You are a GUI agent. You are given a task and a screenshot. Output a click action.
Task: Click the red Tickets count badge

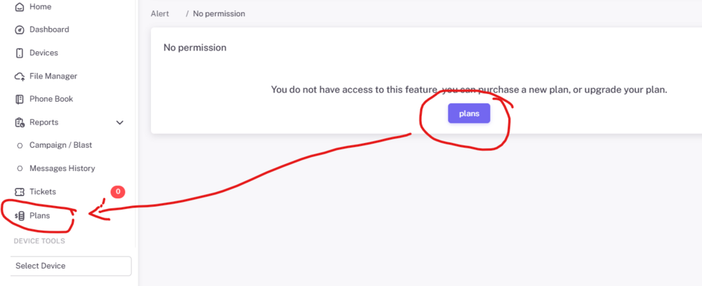coord(117,191)
